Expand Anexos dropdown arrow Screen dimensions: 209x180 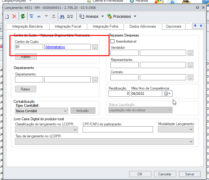pyautogui.click(x=103, y=16)
